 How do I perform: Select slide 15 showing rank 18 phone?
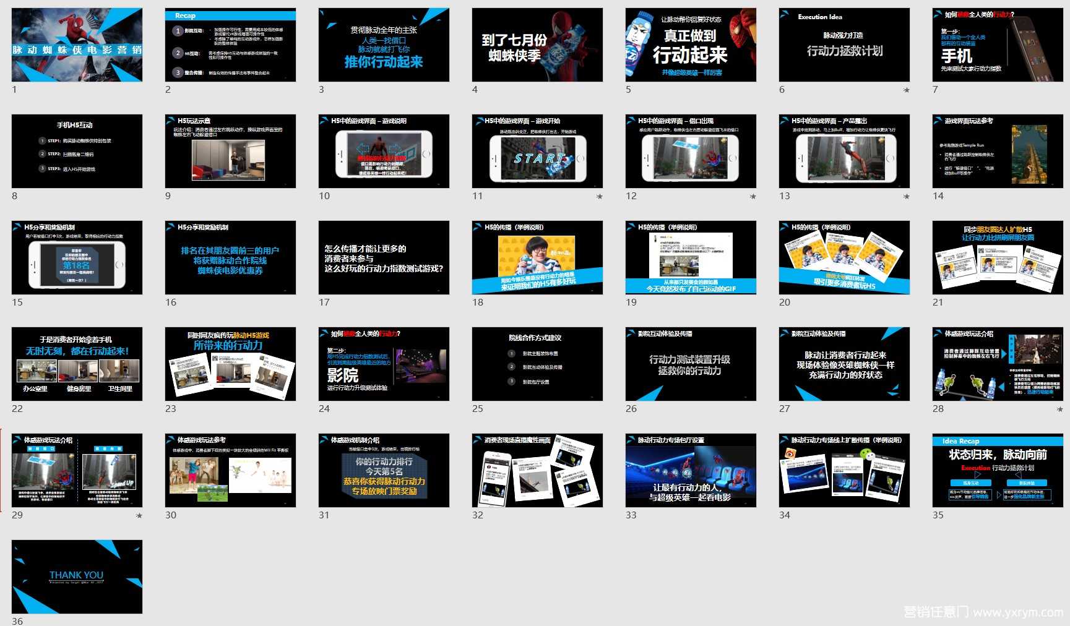coord(77,257)
